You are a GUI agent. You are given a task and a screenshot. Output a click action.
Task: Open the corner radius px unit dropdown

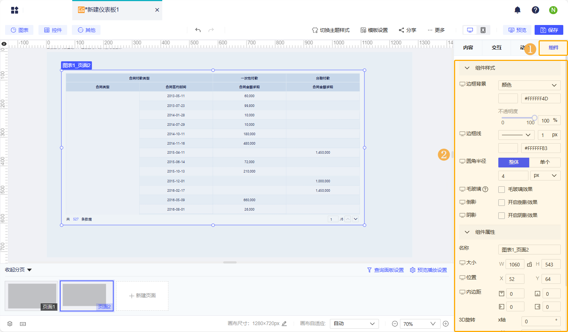point(545,176)
